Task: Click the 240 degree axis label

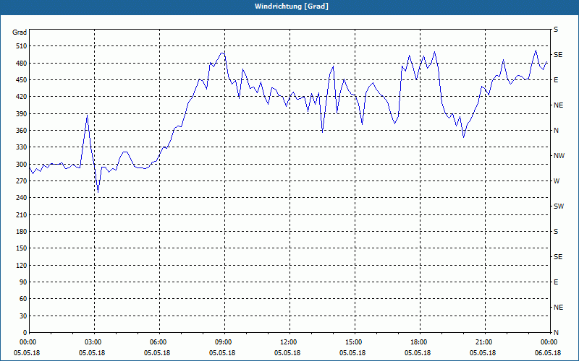Action: tap(22, 198)
